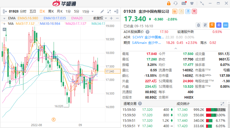Collapse the ADR info section chevron

[x=176, y=48]
